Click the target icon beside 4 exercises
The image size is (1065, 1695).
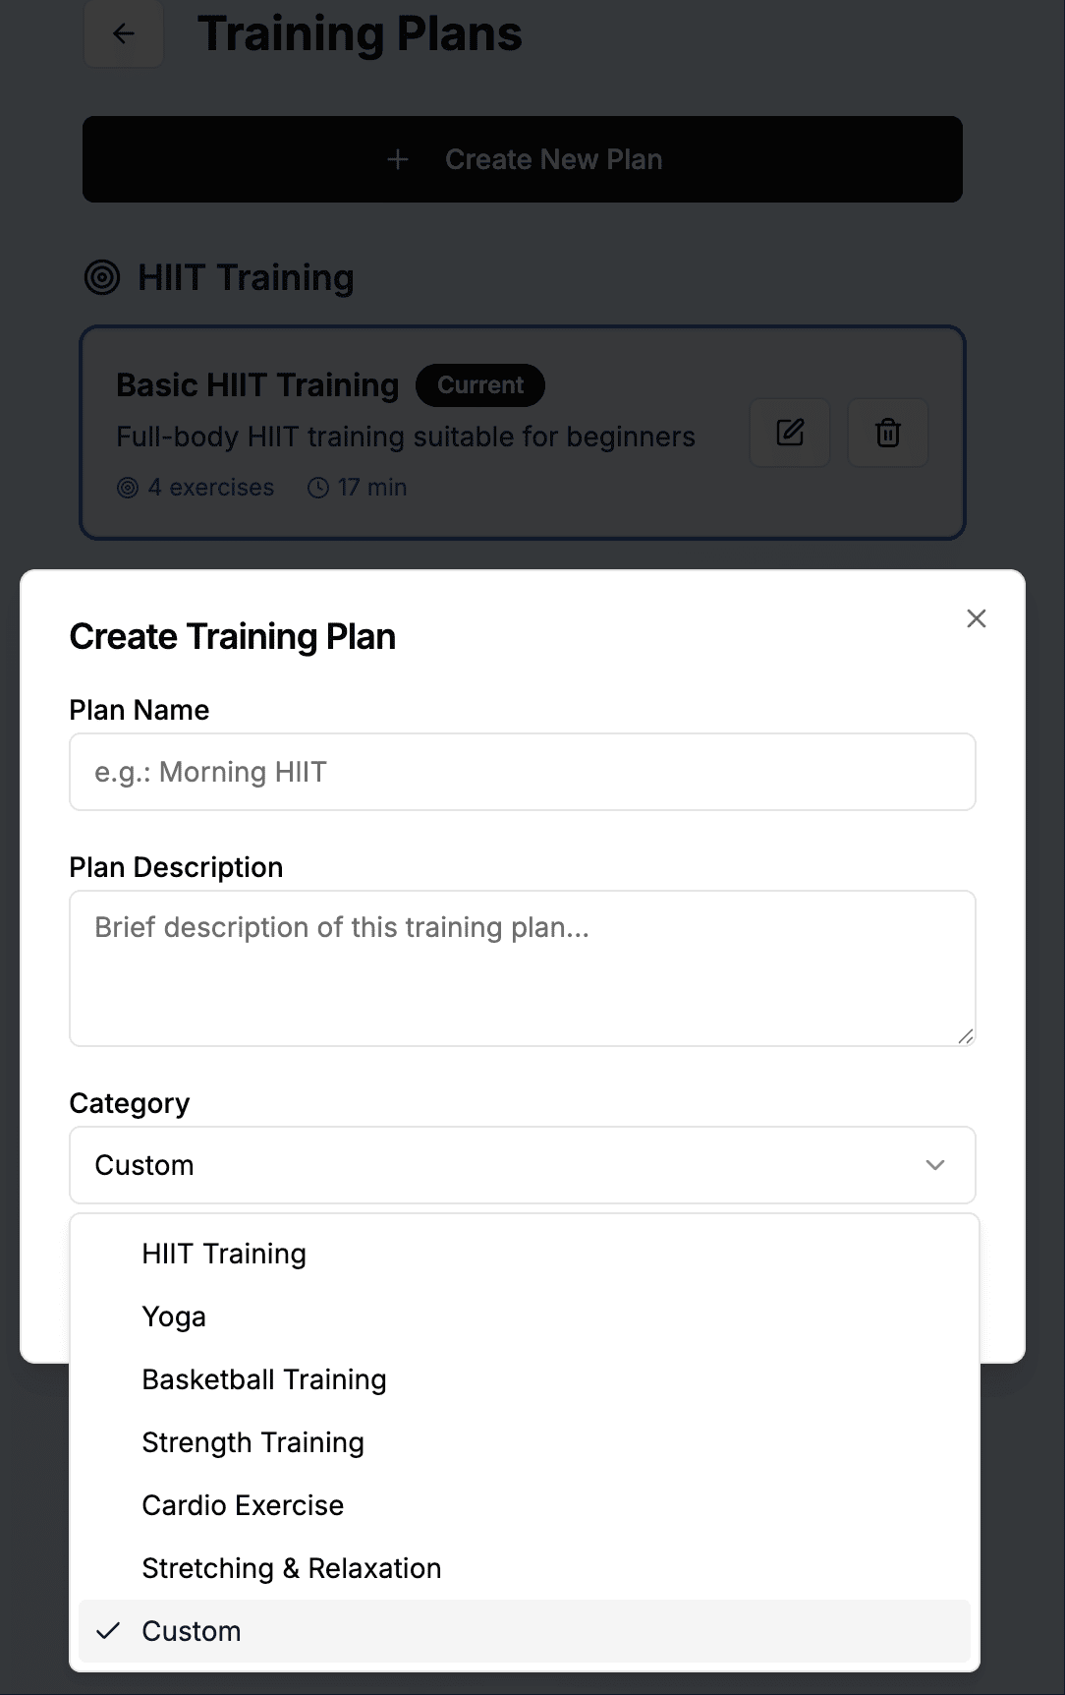pos(129,487)
